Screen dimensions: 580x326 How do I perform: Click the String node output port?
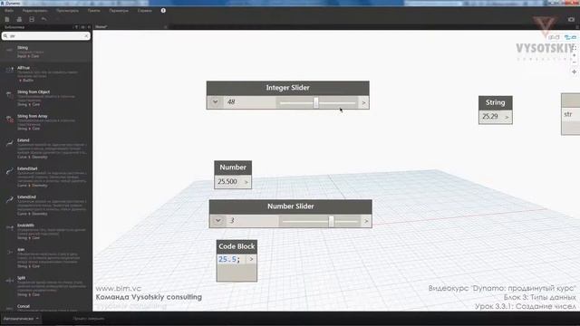[507, 117]
